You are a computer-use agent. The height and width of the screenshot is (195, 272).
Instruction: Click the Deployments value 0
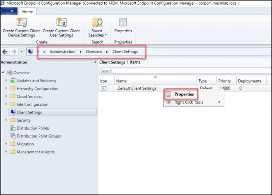[240, 88]
